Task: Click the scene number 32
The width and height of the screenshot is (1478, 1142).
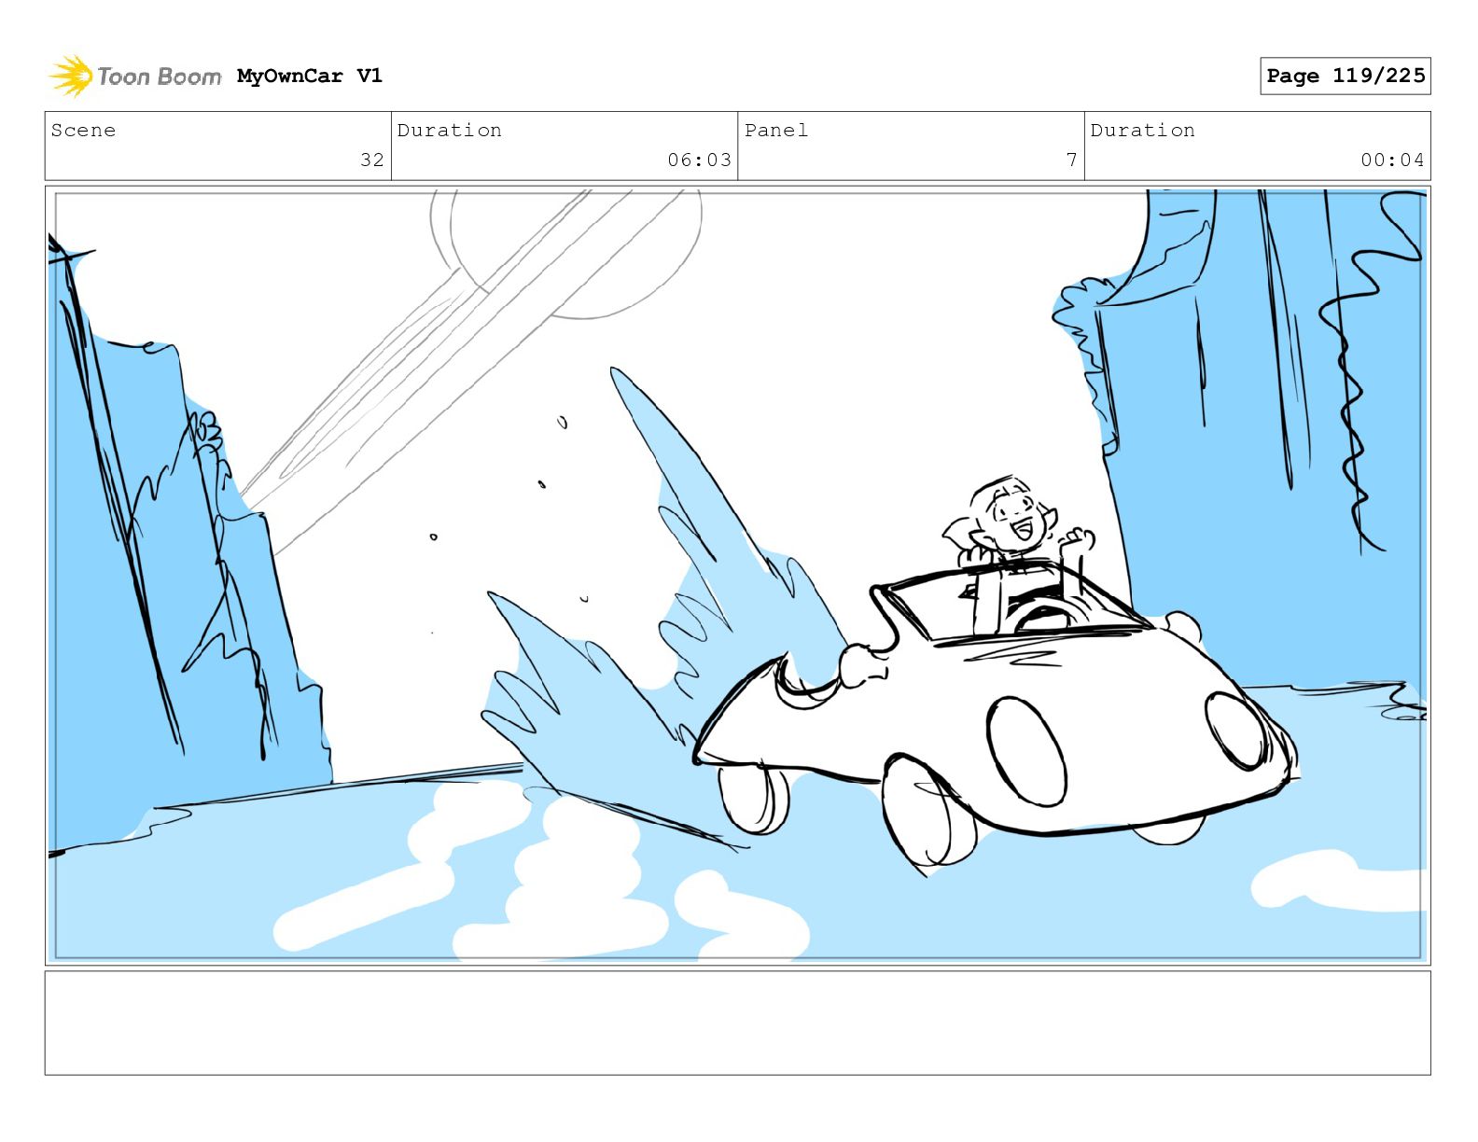Action: pos(372,160)
